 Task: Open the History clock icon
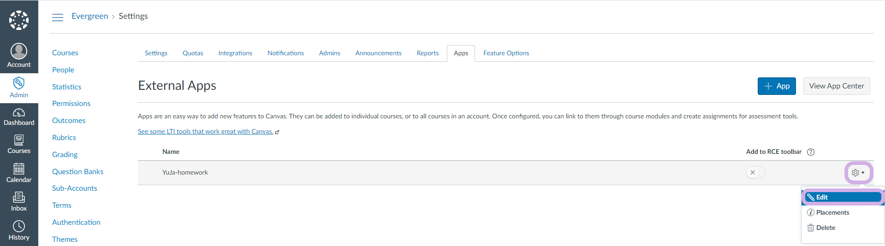click(19, 226)
